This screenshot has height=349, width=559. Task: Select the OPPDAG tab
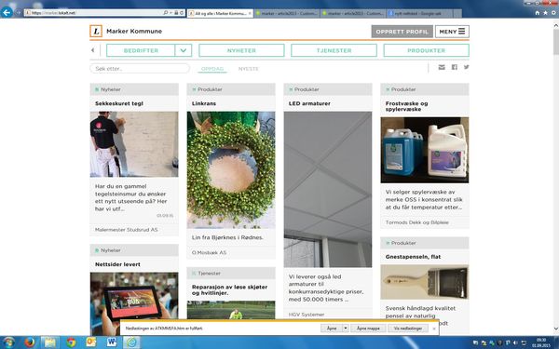click(212, 69)
